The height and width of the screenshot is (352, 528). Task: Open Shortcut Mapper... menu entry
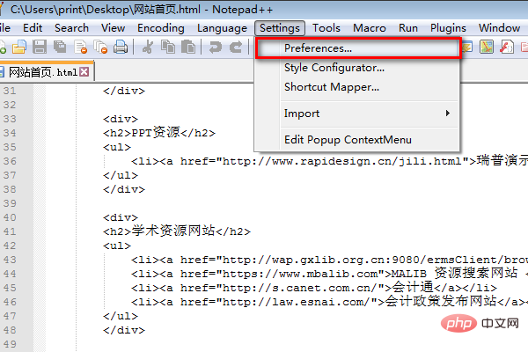click(332, 87)
